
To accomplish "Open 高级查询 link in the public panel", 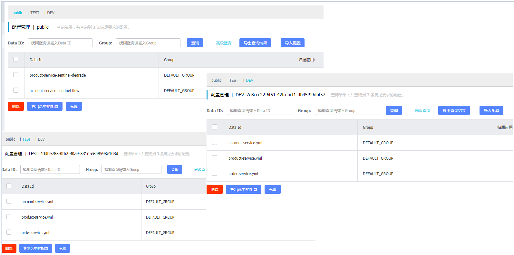I will pos(224,43).
